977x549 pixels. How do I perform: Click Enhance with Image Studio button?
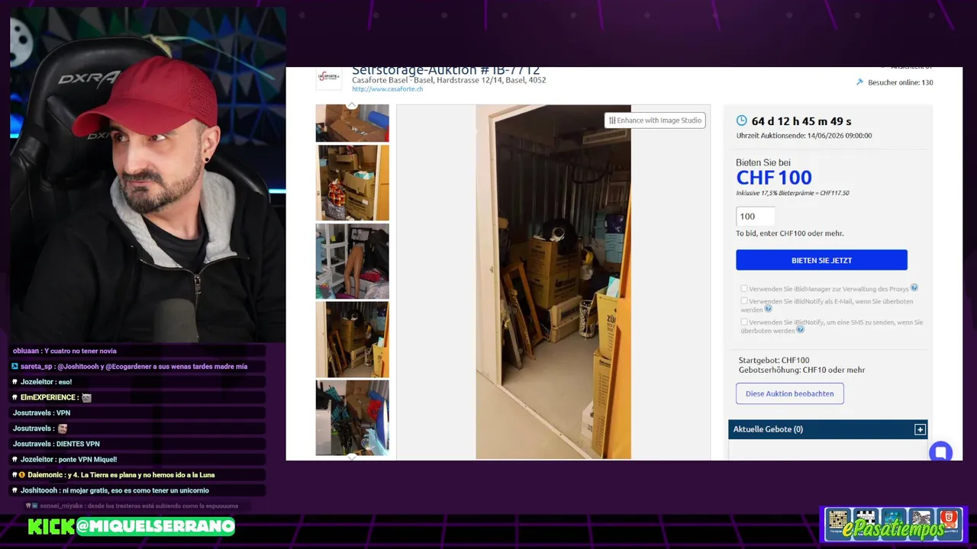[x=655, y=120]
